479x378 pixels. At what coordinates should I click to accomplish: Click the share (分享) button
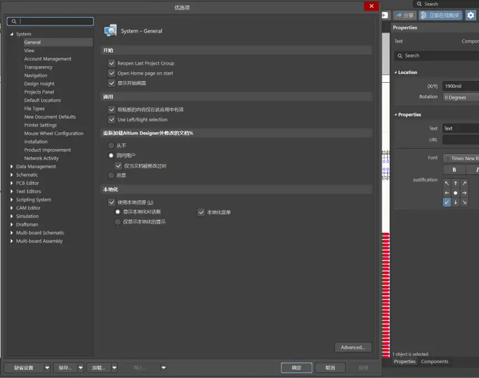(405, 15)
